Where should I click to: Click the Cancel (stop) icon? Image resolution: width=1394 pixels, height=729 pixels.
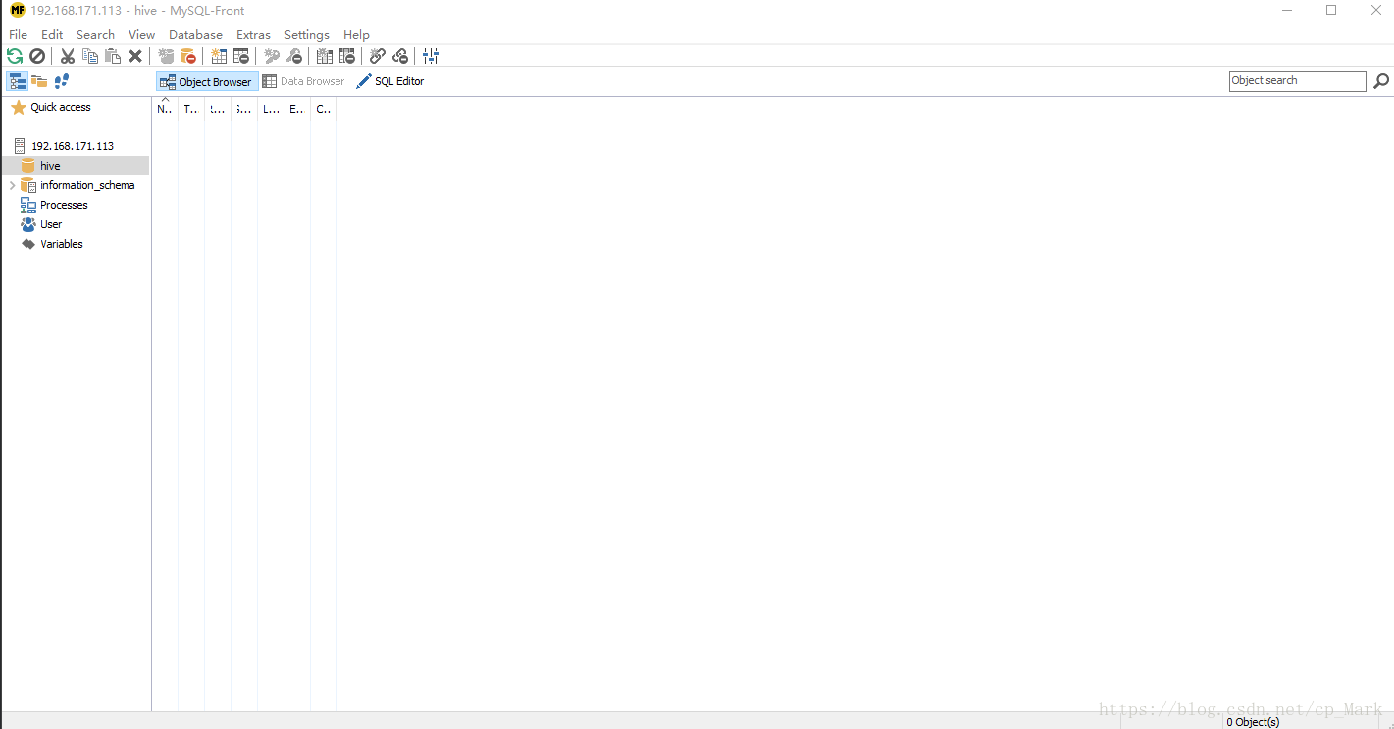(x=37, y=57)
